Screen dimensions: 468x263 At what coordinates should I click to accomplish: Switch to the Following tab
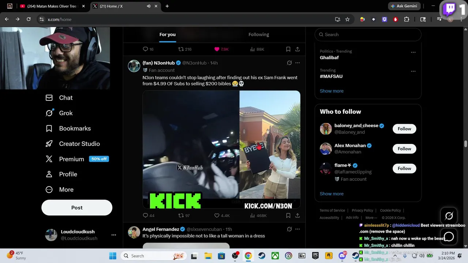258,34
